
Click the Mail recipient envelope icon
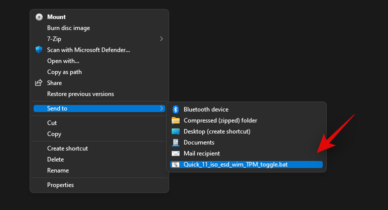pos(176,153)
